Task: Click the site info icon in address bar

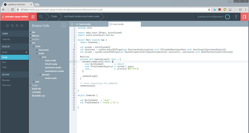Action: point(18,10)
